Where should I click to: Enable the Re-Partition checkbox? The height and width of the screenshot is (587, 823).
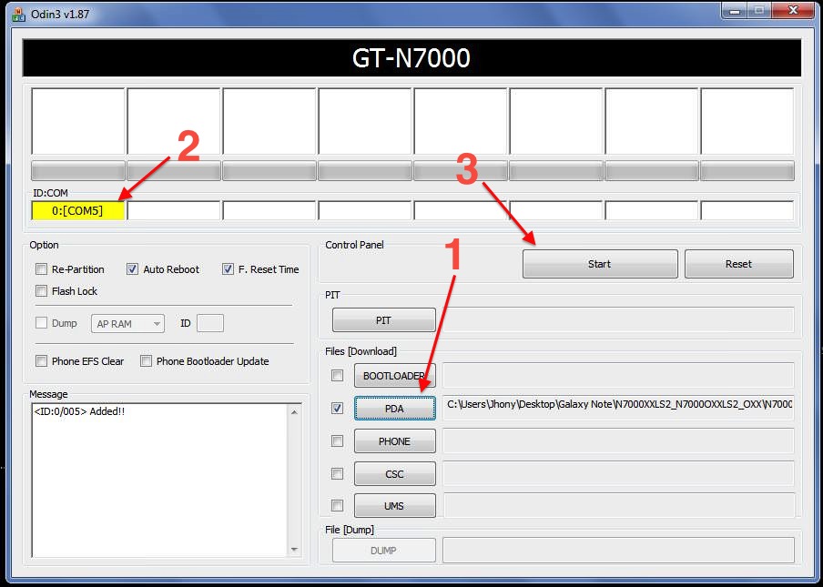point(41,269)
